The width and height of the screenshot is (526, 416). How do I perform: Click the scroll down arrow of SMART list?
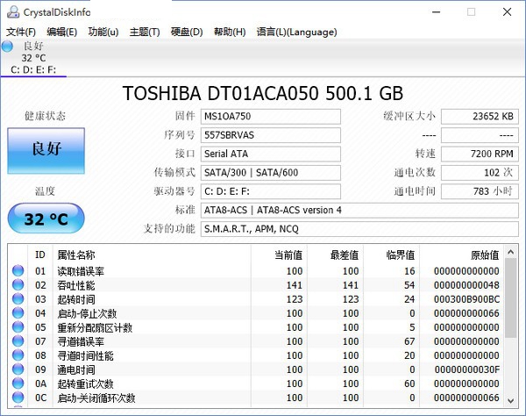click(x=510, y=400)
